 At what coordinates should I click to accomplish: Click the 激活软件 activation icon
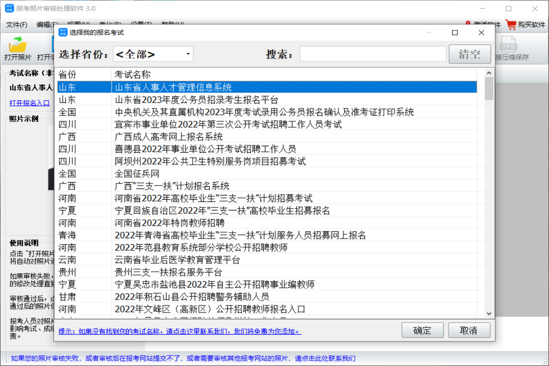[x=468, y=23]
